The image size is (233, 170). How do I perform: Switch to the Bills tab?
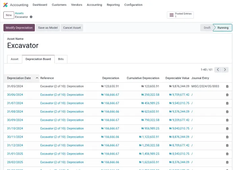tap(61, 59)
